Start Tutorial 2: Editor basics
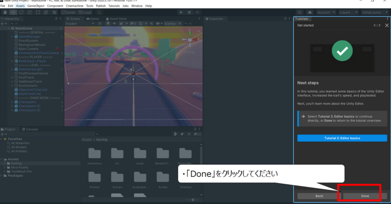Viewport: 391px width, 204px height. pos(342,138)
